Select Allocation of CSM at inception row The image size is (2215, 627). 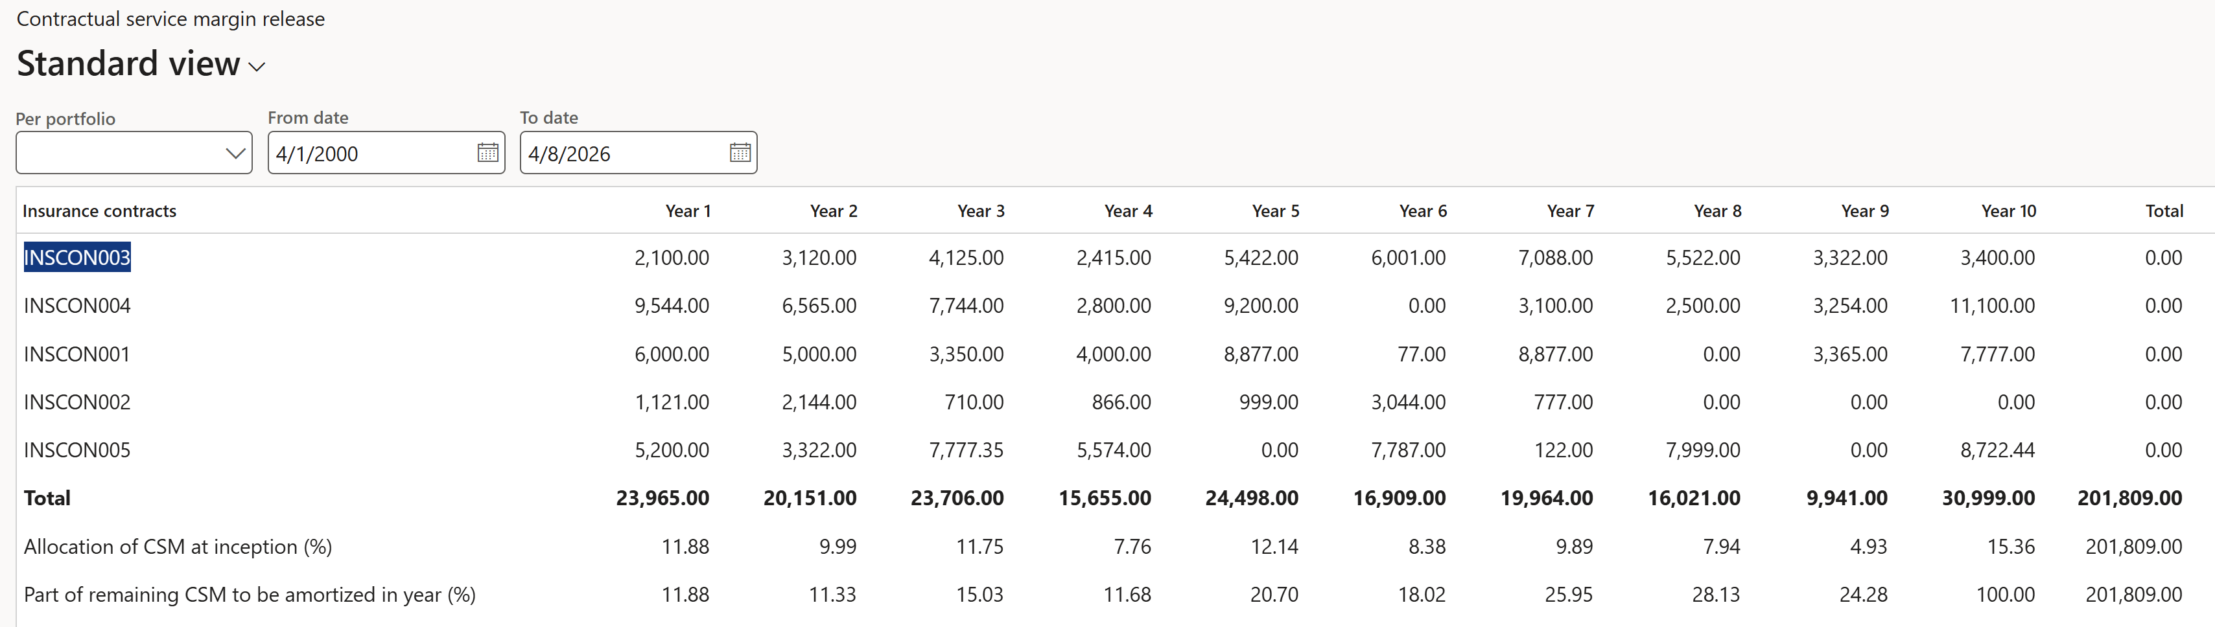pyautogui.click(x=177, y=546)
